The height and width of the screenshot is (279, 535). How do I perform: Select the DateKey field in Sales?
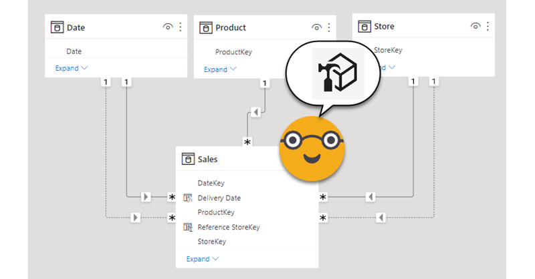point(211,183)
